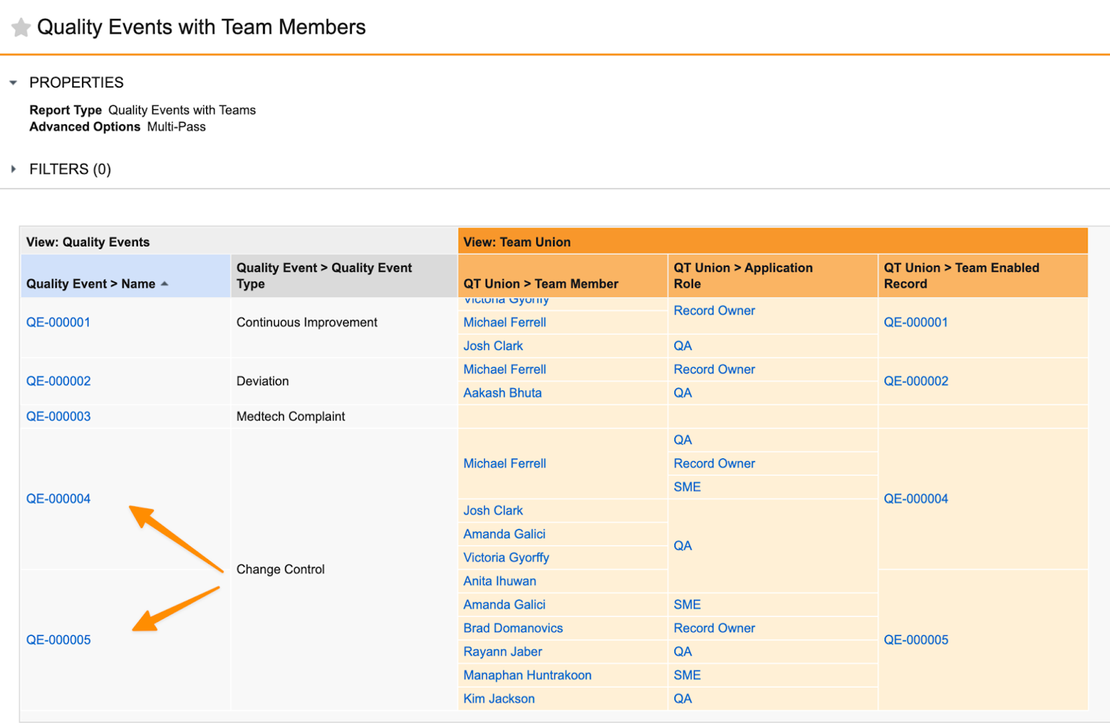Select the Multi-Pass advanced option text
Screen dimensions: 1110x725
(x=177, y=127)
